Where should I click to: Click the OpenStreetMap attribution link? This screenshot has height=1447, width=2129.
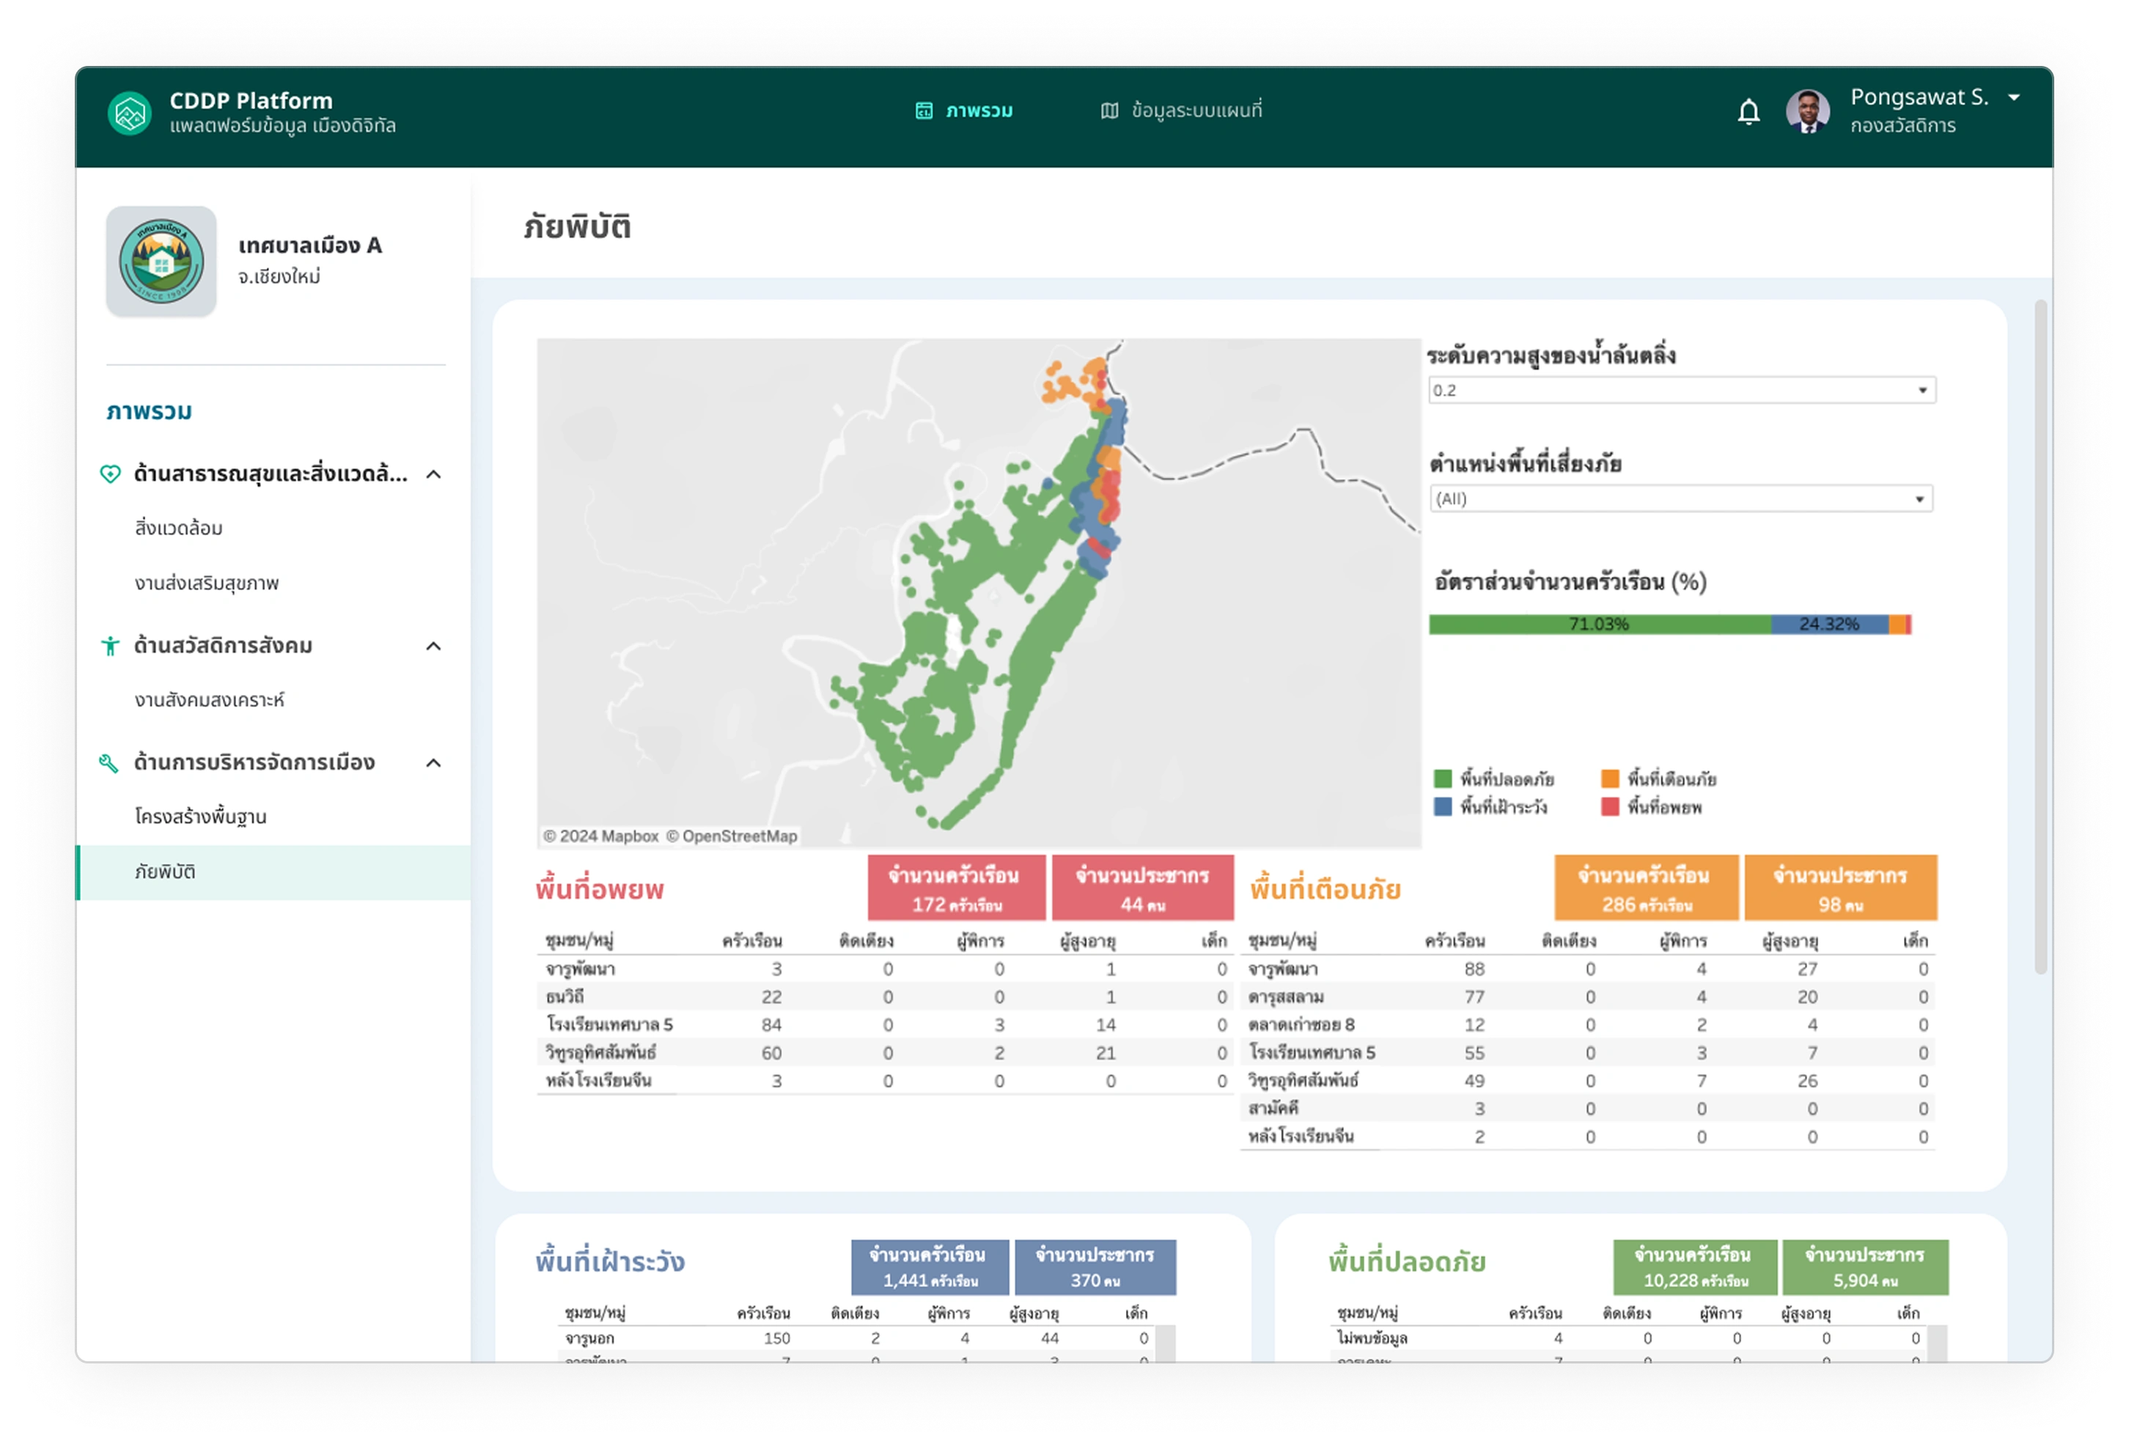[742, 836]
